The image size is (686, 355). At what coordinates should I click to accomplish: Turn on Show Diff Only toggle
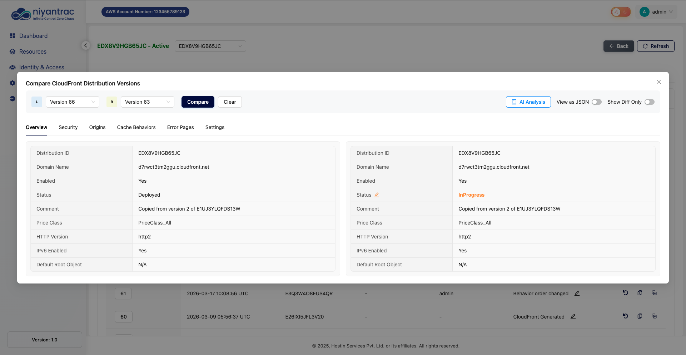point(649,102)
